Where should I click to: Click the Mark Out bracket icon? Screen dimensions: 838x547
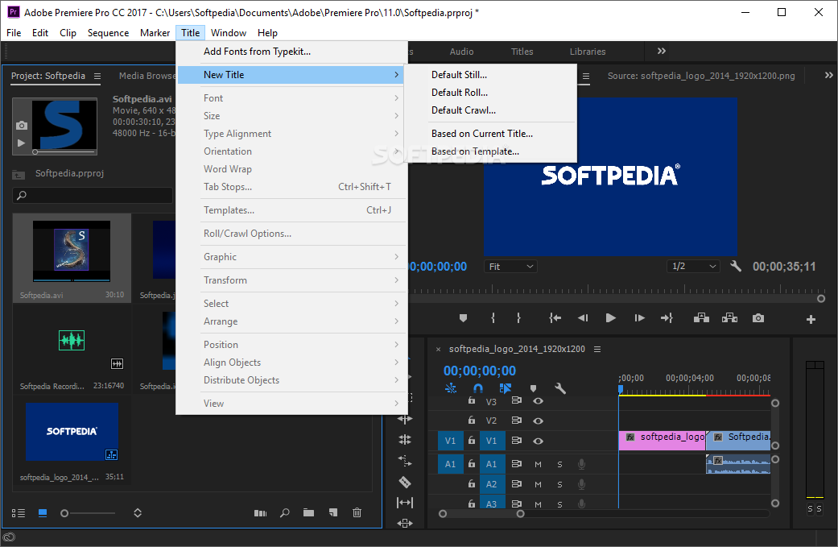coord(518,318)
